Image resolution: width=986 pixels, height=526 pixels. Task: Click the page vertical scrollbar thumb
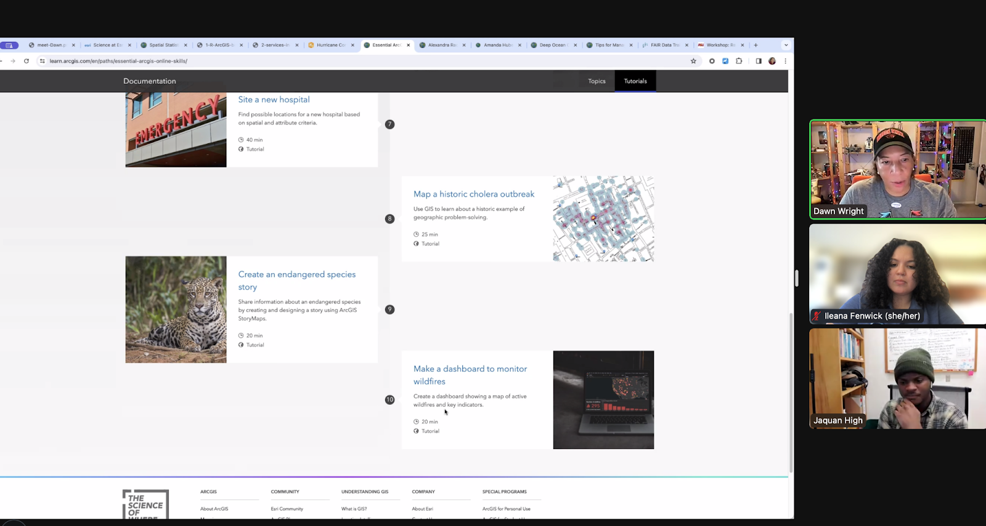point(791,393)
